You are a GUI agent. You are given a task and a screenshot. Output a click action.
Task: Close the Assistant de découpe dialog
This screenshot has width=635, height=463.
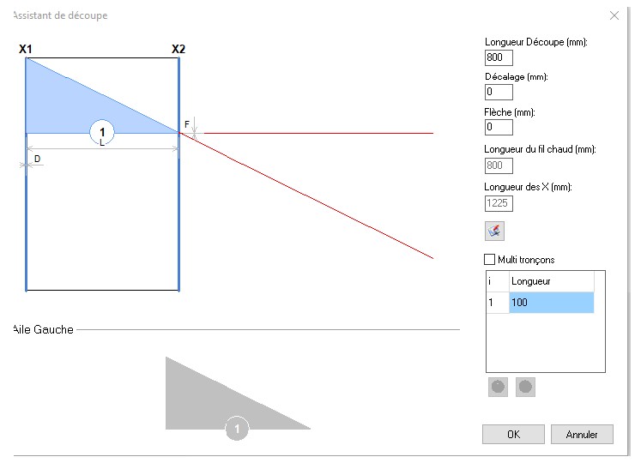click(614, 15)
